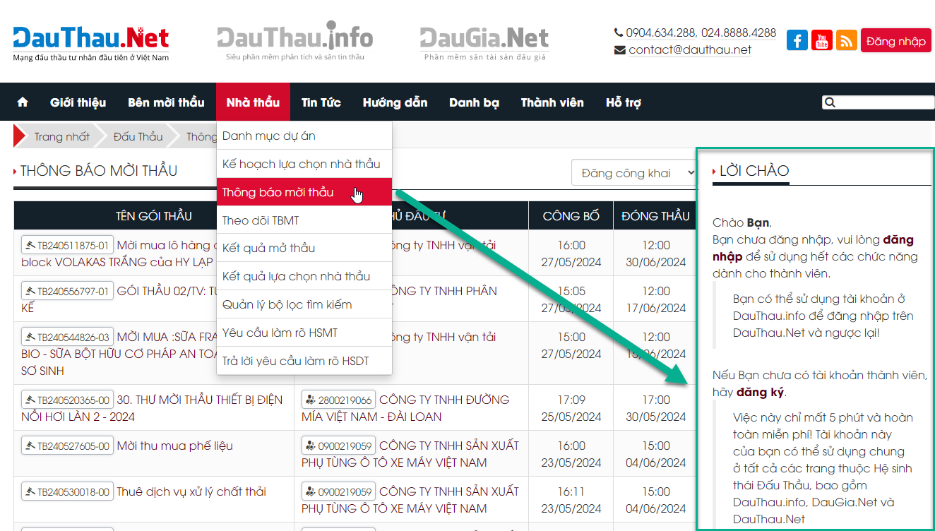Screen dimensions: 935x531
Task: Click tender code TB240556797-01
Action: [x=67, y=292]
